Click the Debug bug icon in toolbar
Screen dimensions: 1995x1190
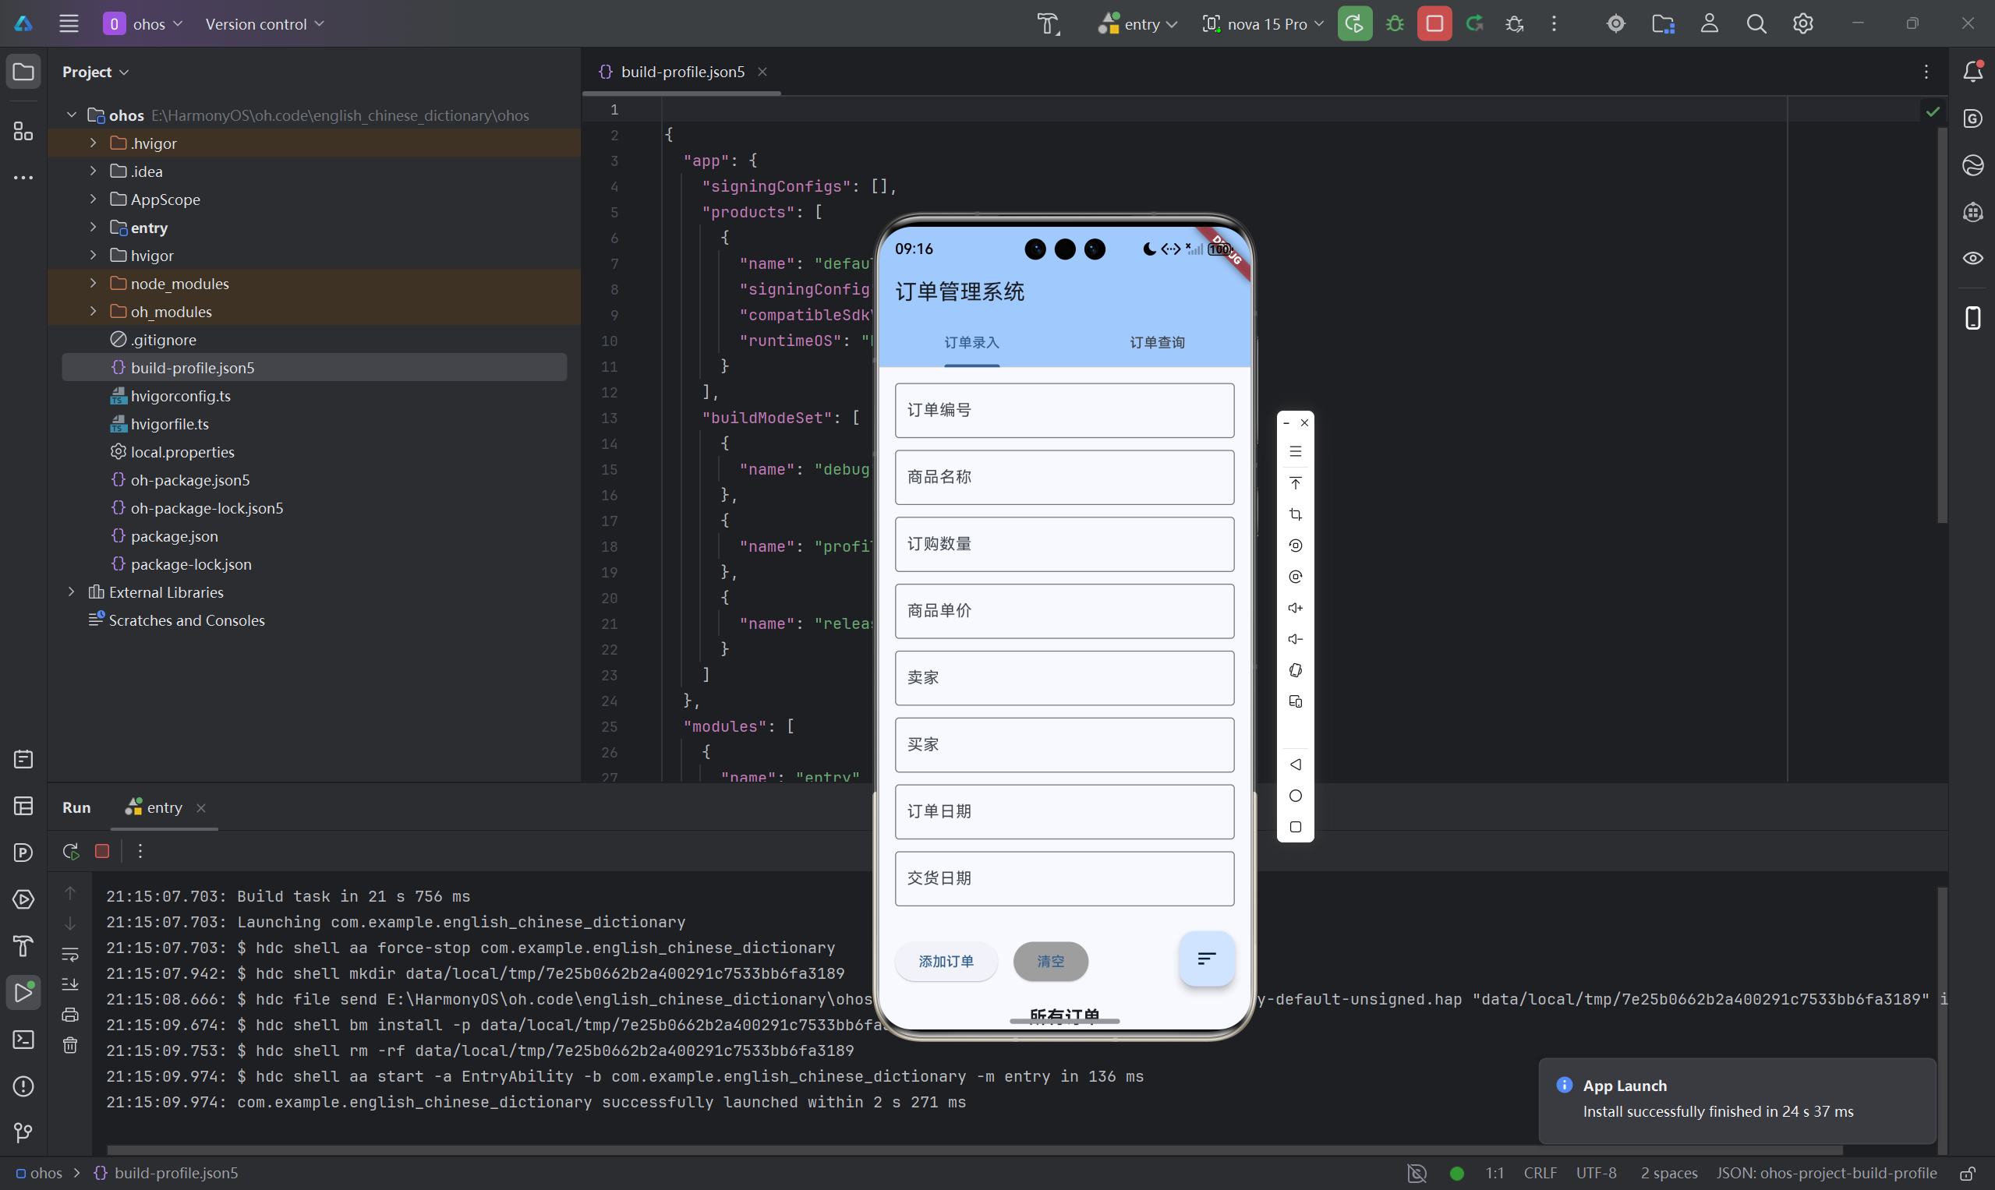(x=1395, y=23)
